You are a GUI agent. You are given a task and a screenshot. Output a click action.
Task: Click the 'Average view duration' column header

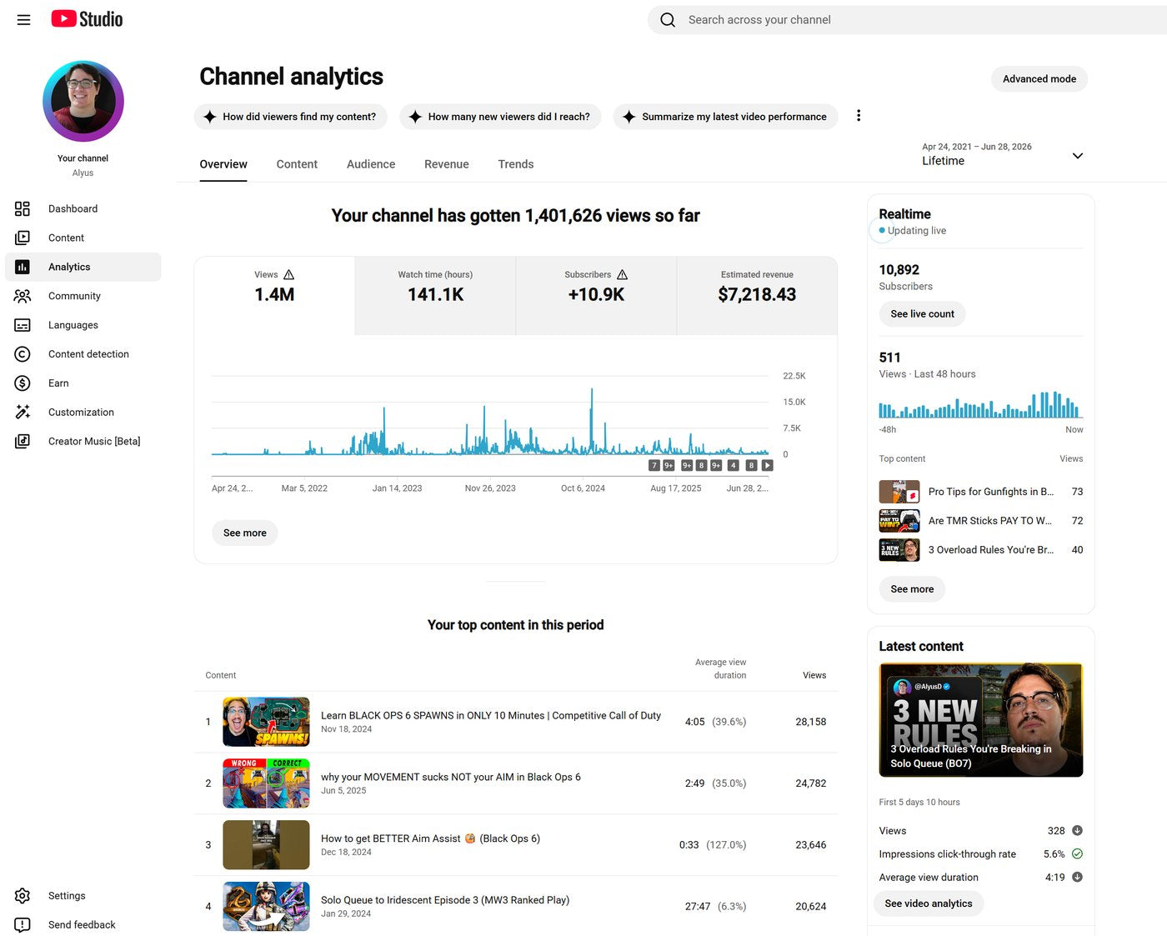(x=721, y=668)
